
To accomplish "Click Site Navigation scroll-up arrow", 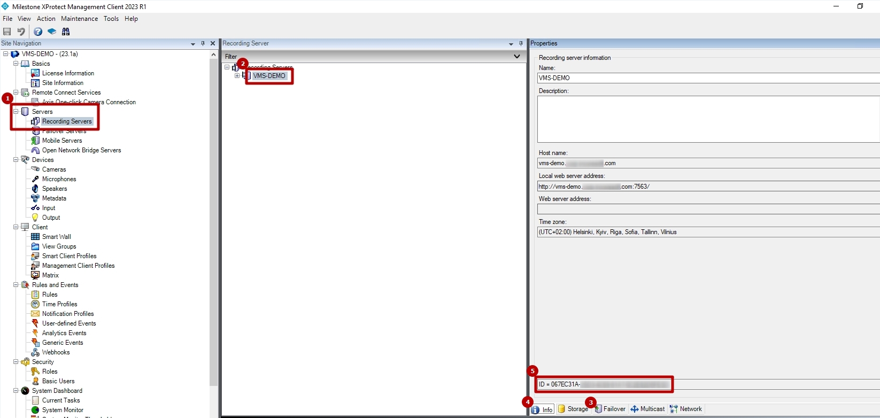I will coord(213,55).
